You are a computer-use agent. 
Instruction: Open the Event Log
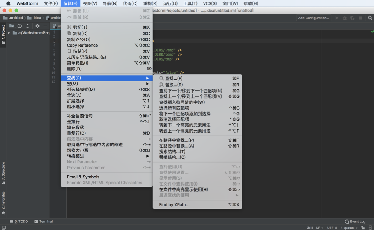(355, 221)
